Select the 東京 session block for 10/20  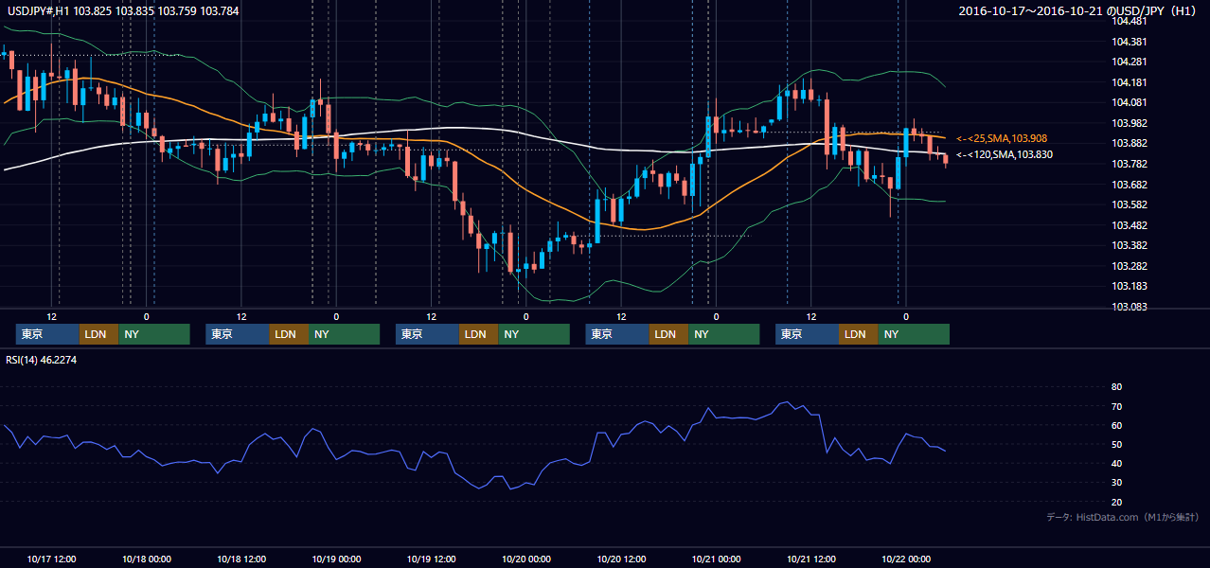617,334
